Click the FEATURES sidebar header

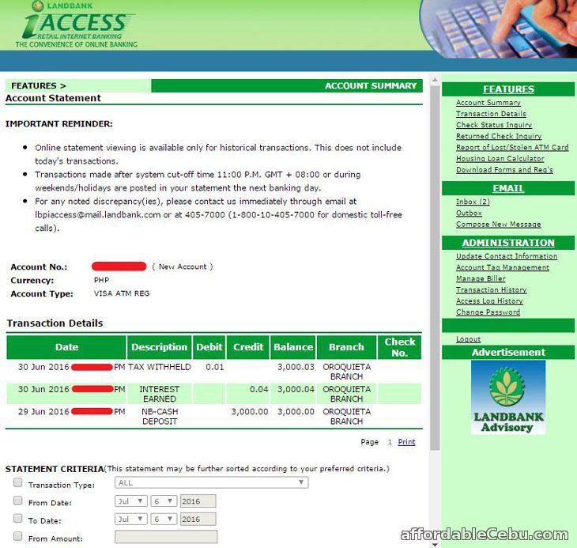[x=508, y=89]
